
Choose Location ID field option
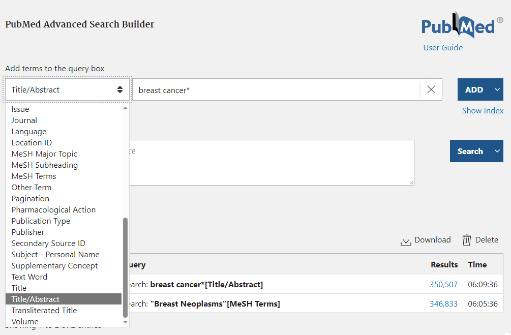pyautogui.click(x=64, y=143)
